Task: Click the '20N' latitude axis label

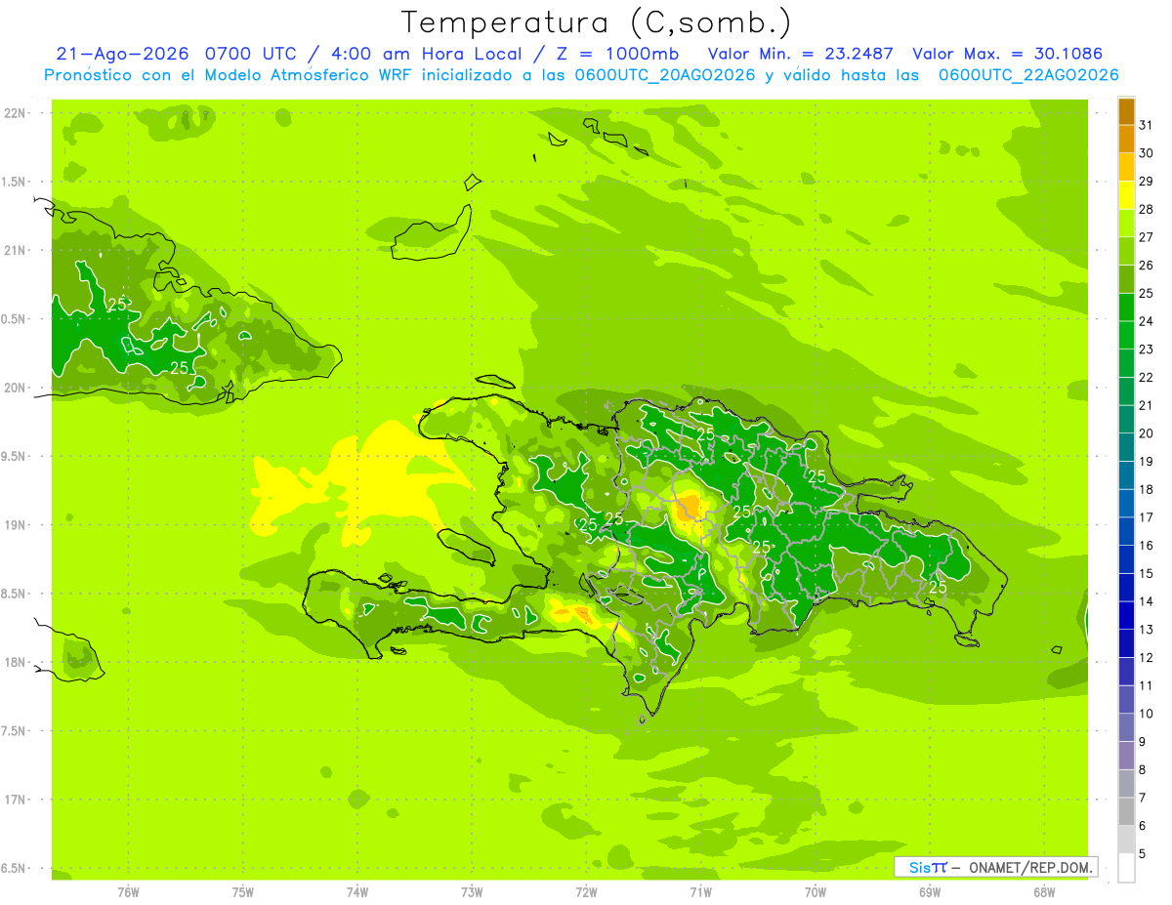Action: (x=16, y=388)
